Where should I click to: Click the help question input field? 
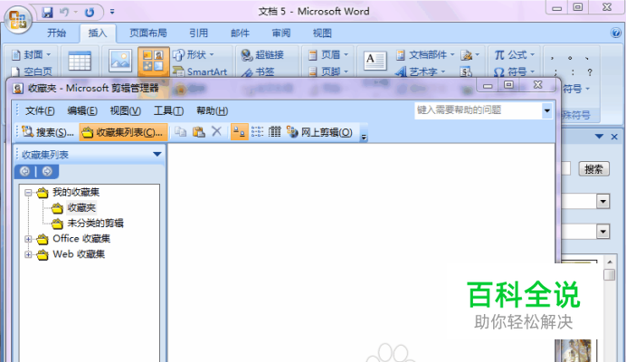click(479, 110)
